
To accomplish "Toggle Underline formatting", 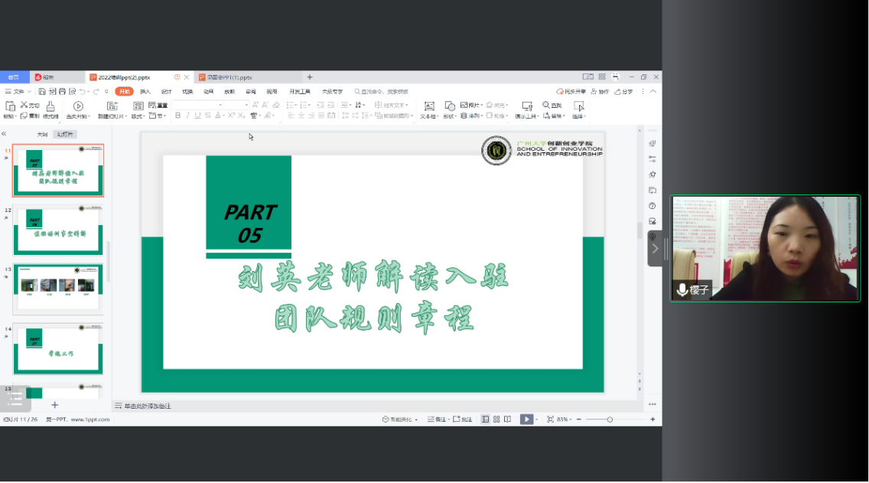I will point(197,116).
